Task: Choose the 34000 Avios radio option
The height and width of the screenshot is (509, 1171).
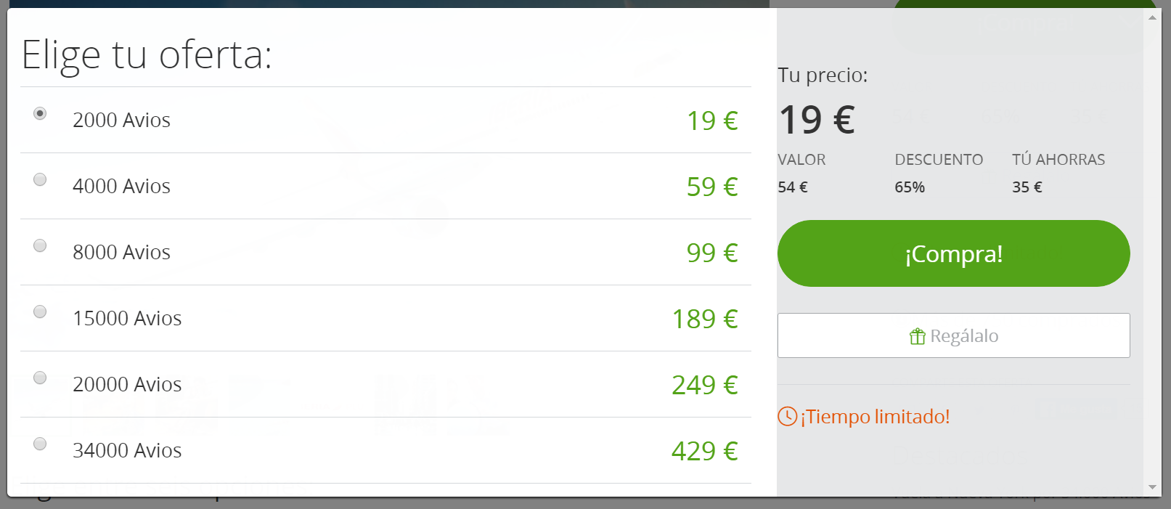Action: click(x=40, y=444)
